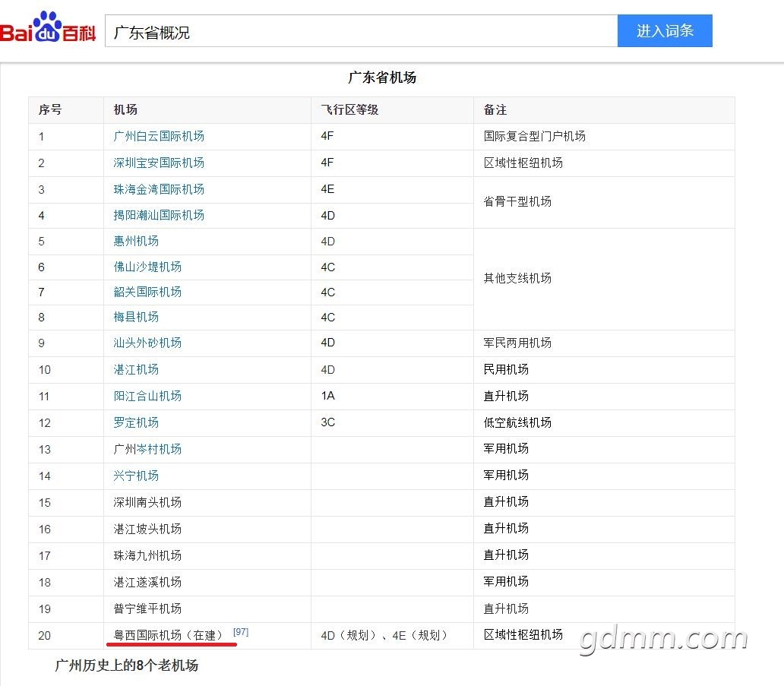The height and width of the screenshot is (686, 784).
Task: Click the 广州历史上的8个老机场 heading
Action: 127,665
